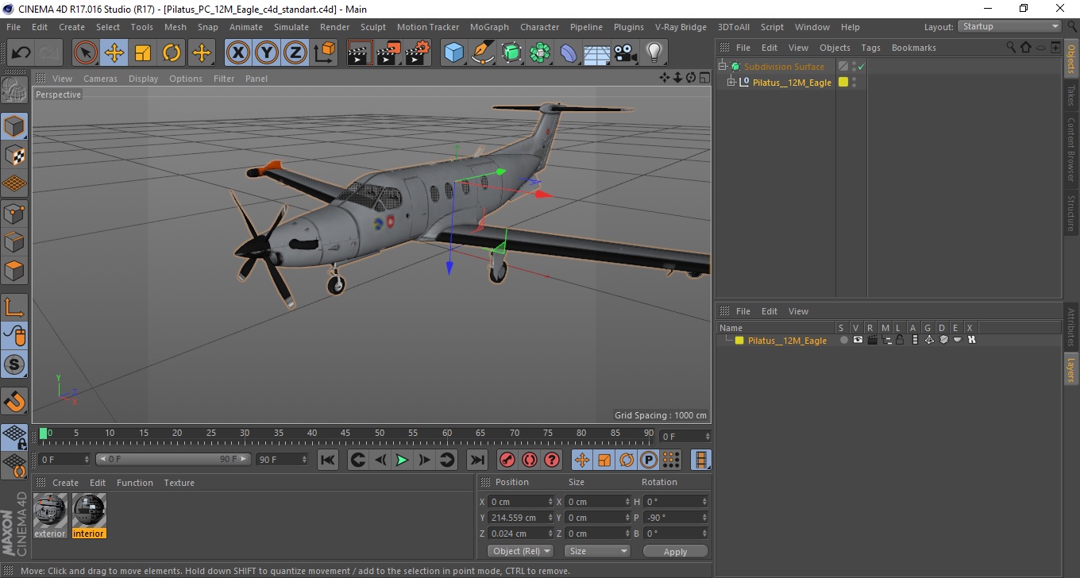
Task: Open Edit Render Settings gear clapperboard
Action: [x=418, y=53]
